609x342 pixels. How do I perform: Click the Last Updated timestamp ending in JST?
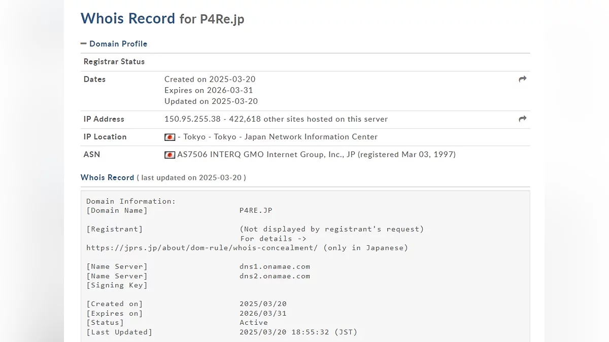pyautogui.click(x=298, y=332)
